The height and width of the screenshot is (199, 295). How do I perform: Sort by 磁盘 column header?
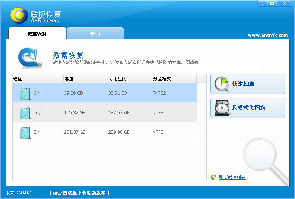pyautogui.click(x=38, y=79)
